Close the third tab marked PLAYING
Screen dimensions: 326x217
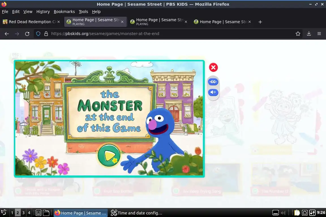coord(186,22)
